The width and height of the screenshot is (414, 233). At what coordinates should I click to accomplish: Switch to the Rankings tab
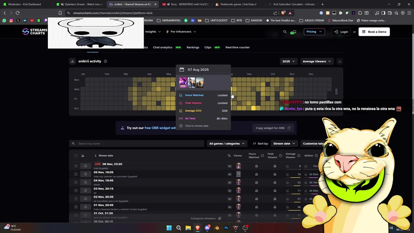(193, 47)
